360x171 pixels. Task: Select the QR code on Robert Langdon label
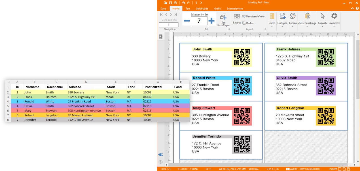click(x=326, y=116)
